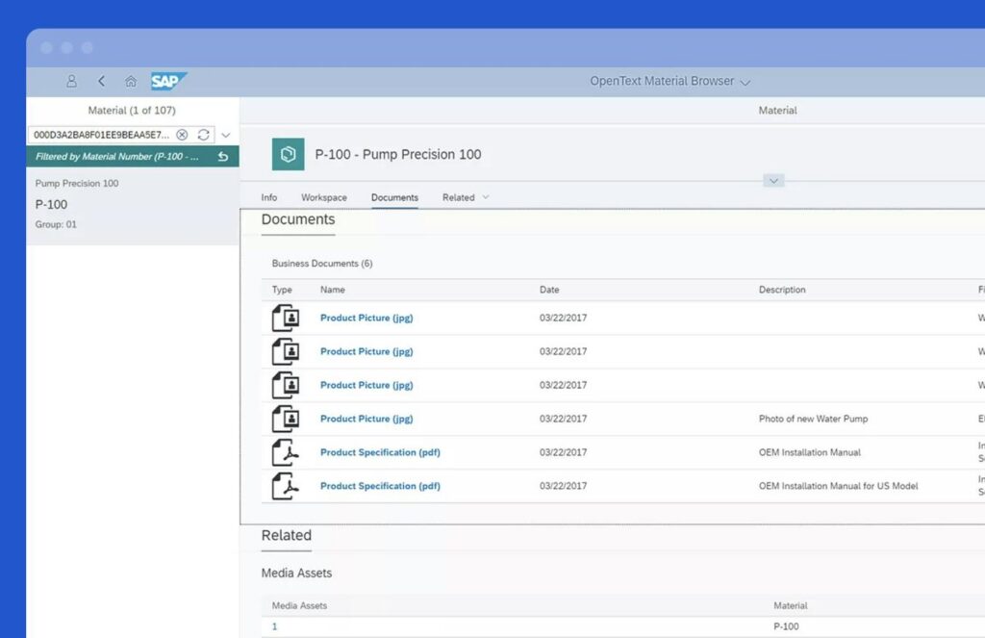This screenshot has width=985, height=638.
Task: Click the 'Group: 01' text
Action: [56, 224]
